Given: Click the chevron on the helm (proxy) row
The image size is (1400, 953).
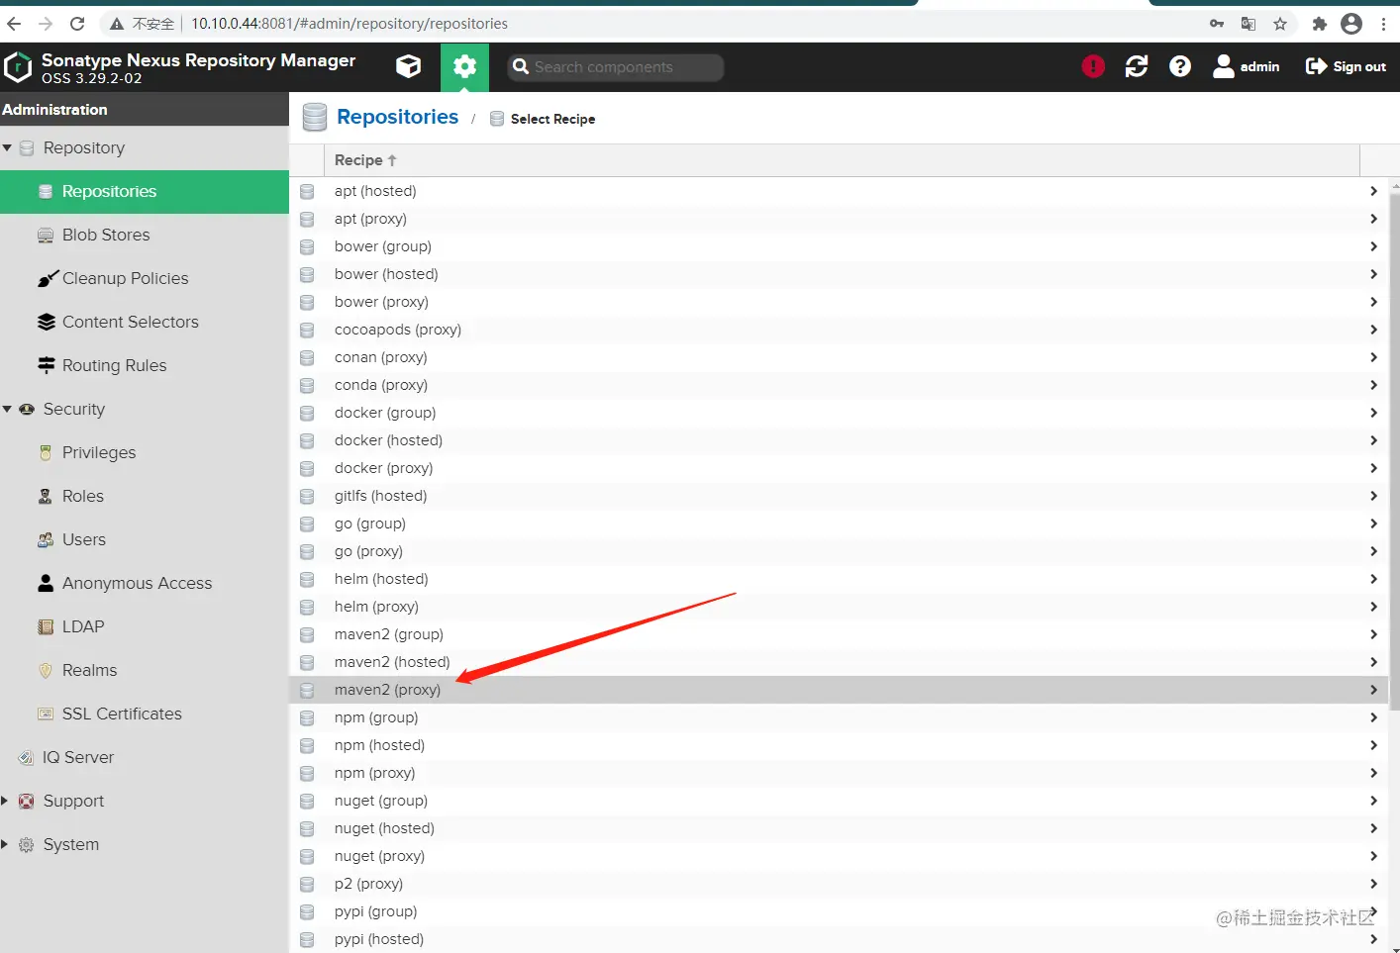Looking at the screenshot, I should pos(1373,607).
